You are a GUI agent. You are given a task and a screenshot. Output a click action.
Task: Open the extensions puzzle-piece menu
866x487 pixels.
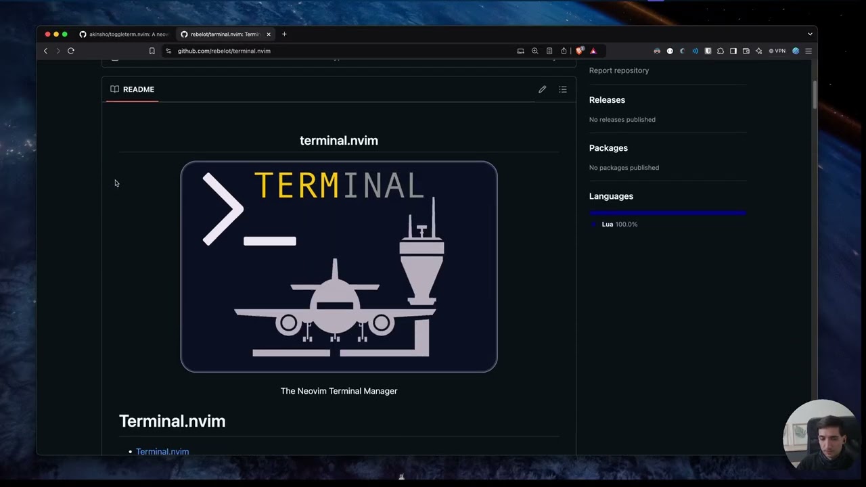click(721, 51)
